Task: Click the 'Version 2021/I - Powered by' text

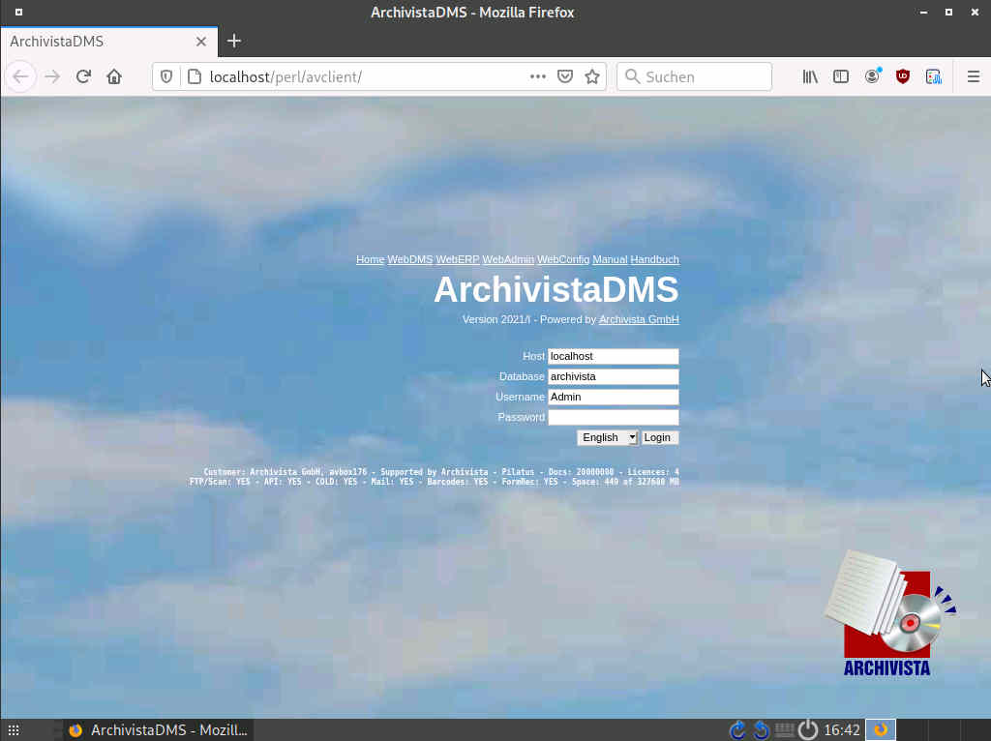Action: click(x=529, y=319)
